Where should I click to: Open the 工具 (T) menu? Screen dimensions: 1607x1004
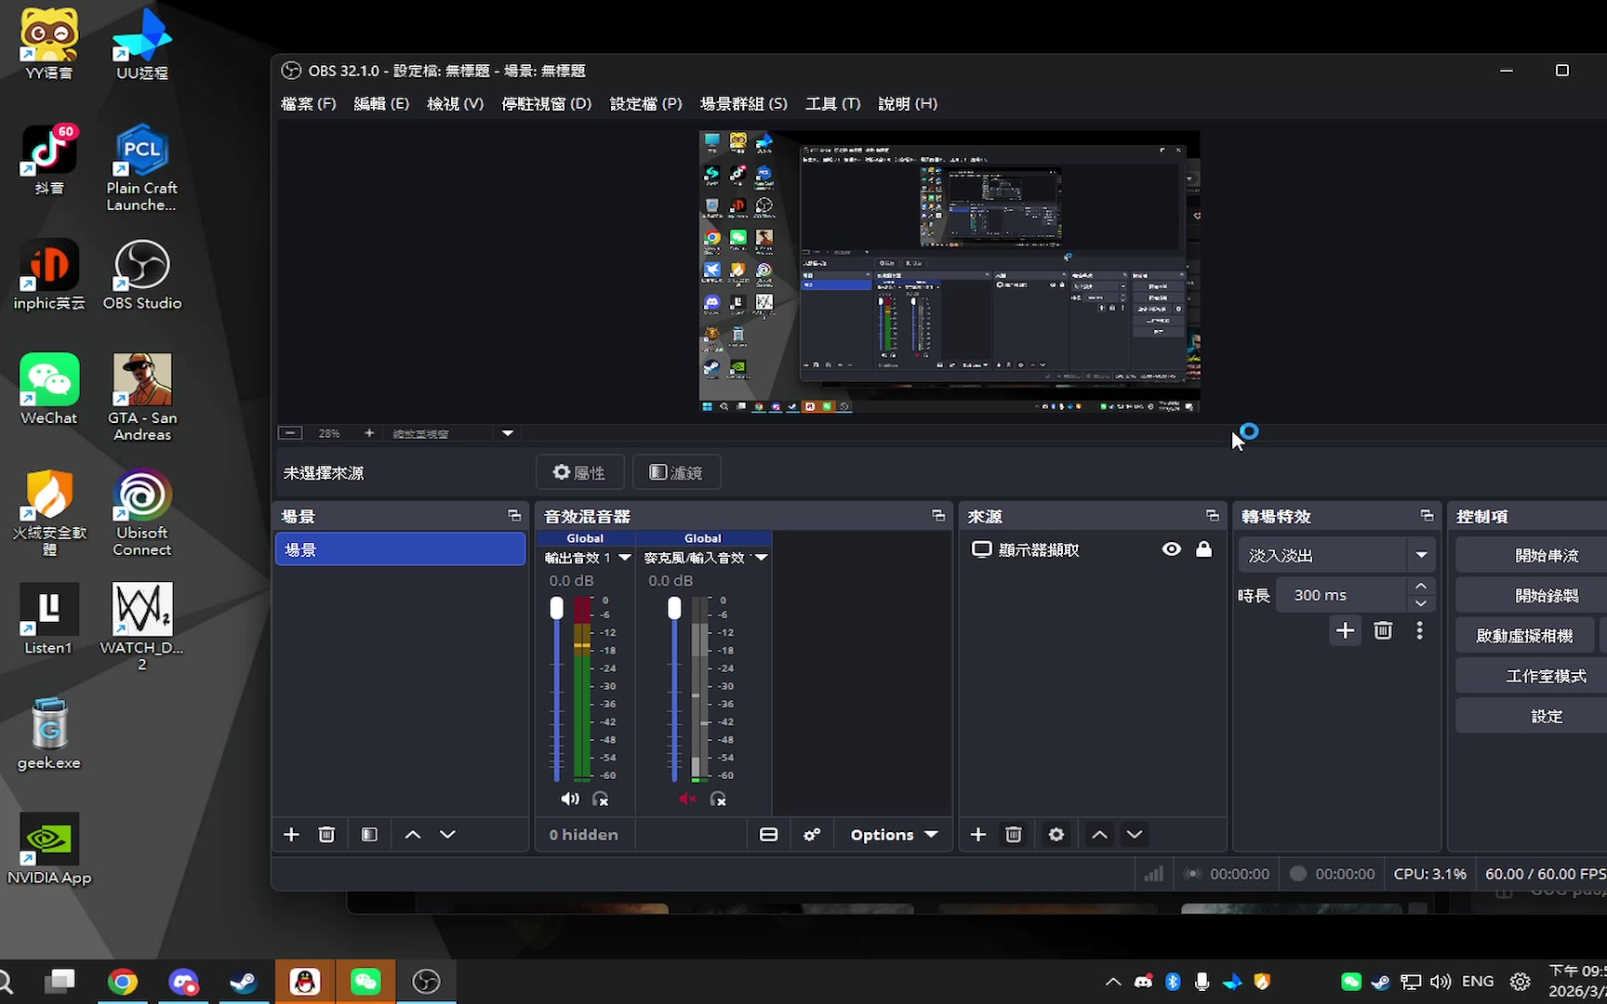click(832, 104)
